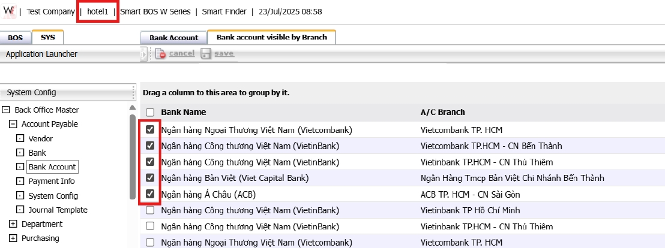
Task: Expand the Department tree node
Action: pos(13,224)
